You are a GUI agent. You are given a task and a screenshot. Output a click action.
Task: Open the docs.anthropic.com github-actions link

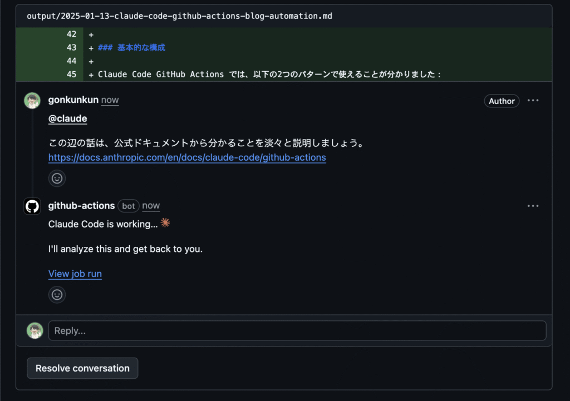(x=187, y=157)
